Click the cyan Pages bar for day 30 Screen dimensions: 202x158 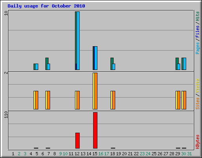[185, 64]
